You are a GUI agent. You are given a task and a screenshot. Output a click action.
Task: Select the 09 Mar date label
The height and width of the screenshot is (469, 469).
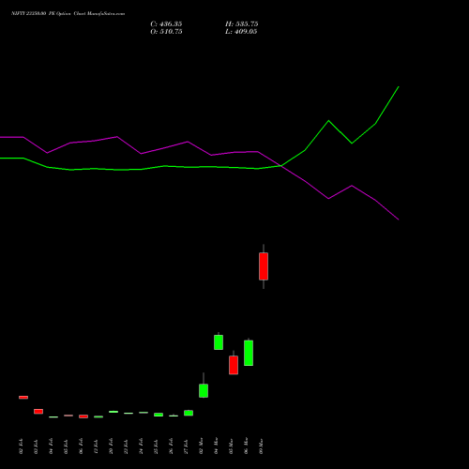261,446
